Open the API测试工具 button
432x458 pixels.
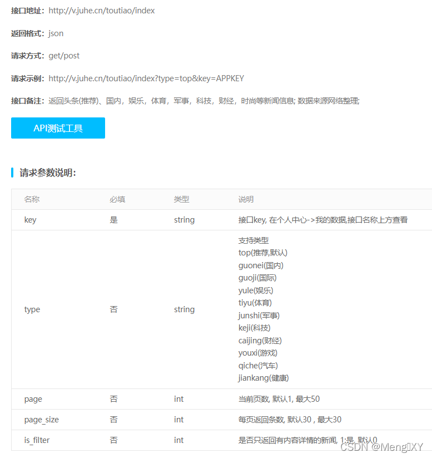[58, 128]
